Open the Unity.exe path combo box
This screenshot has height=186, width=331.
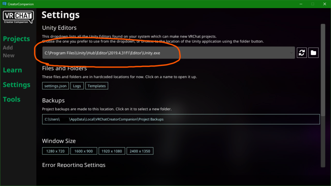(168, 53)
